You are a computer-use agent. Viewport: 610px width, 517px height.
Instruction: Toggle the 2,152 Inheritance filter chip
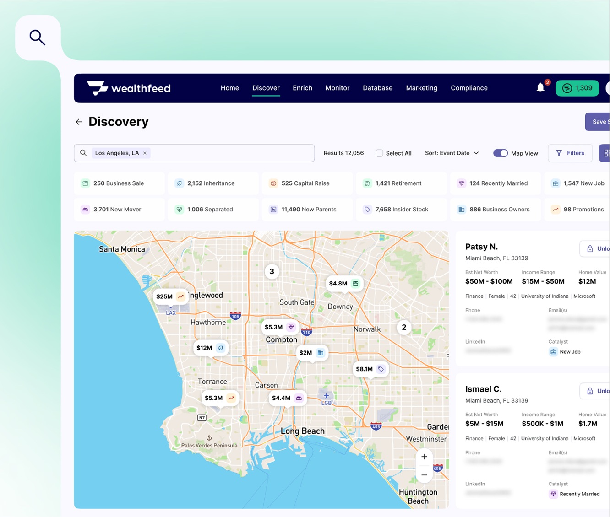tap(211, 183)
